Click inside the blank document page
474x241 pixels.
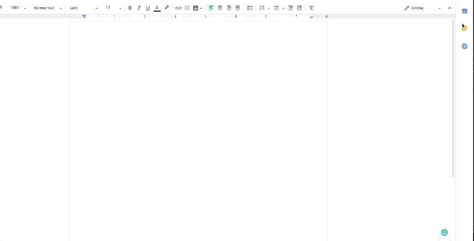pyautogui.click(x=198, y=130)
